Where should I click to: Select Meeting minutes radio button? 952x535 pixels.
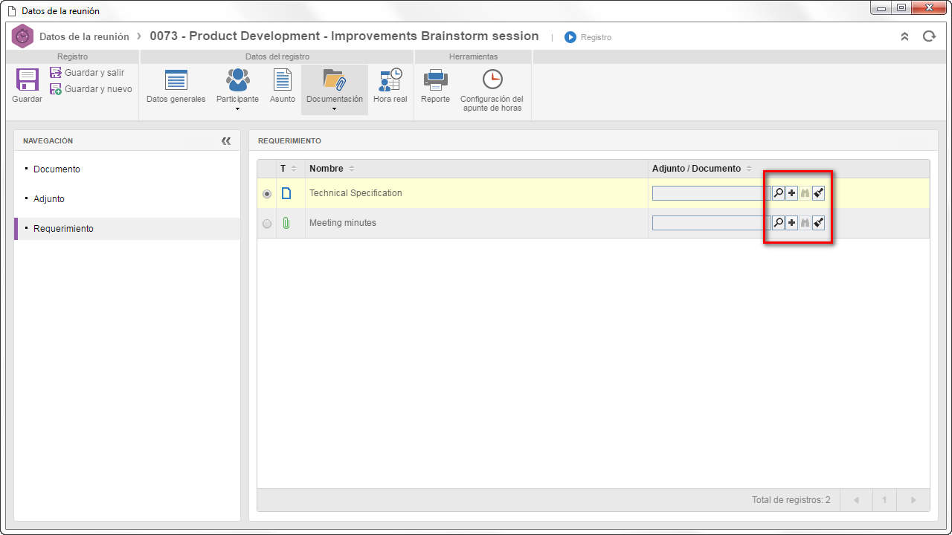coord(267,224)
